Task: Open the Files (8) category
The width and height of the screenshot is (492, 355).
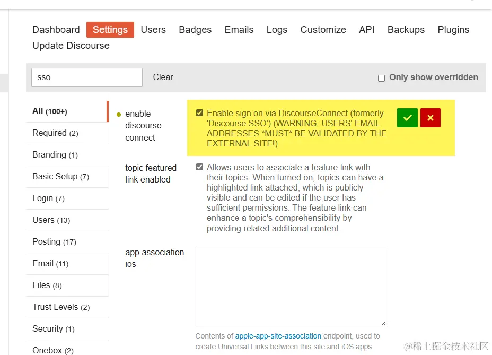Action: [x=67, y=285]
